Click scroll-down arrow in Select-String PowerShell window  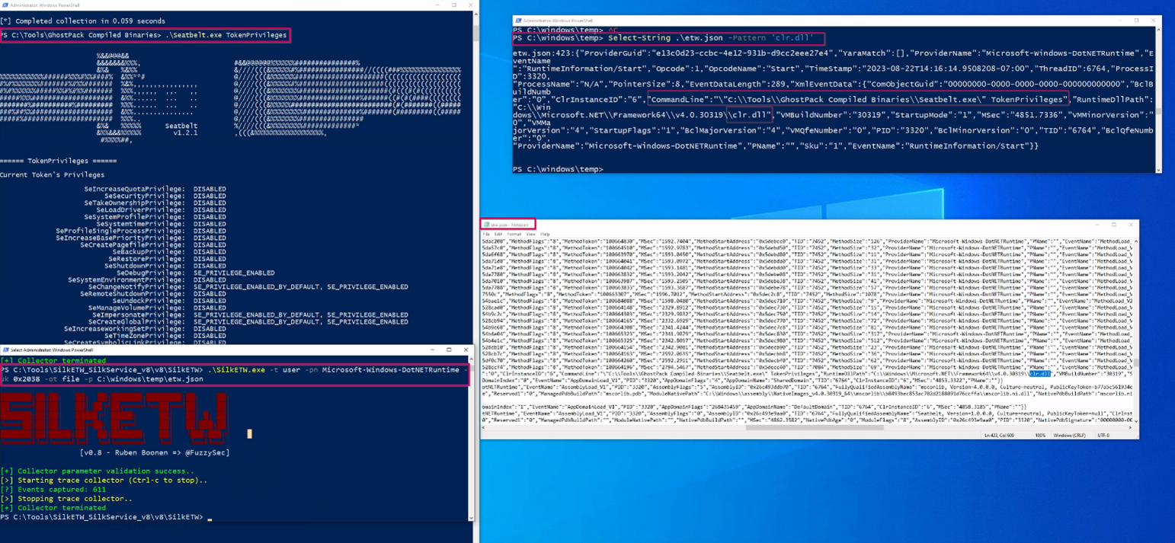(x=1158, y=170)
